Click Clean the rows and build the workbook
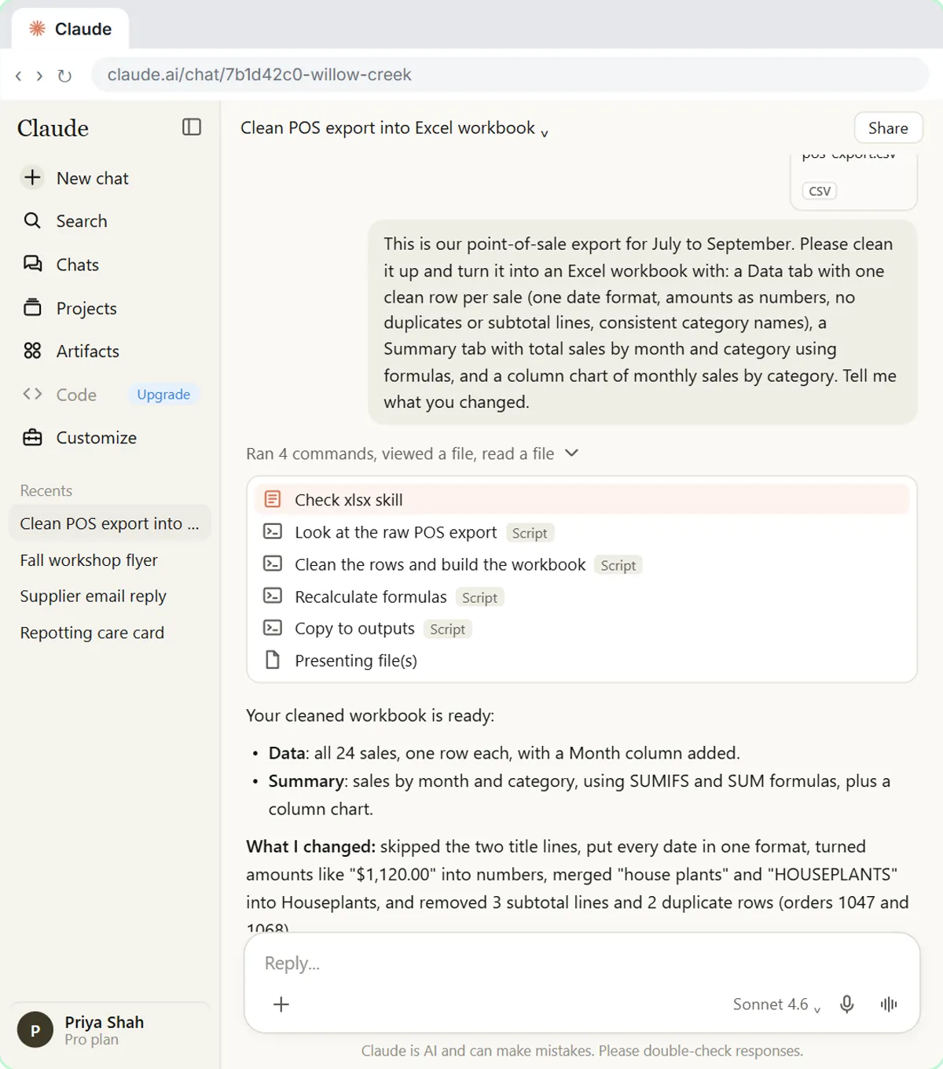Viewport: 943px width, 1069px height. tap(440, 564)
